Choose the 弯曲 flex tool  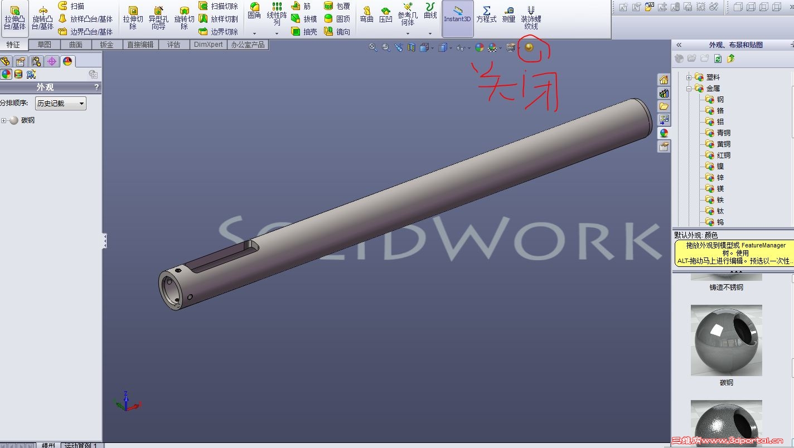(366, 14)
